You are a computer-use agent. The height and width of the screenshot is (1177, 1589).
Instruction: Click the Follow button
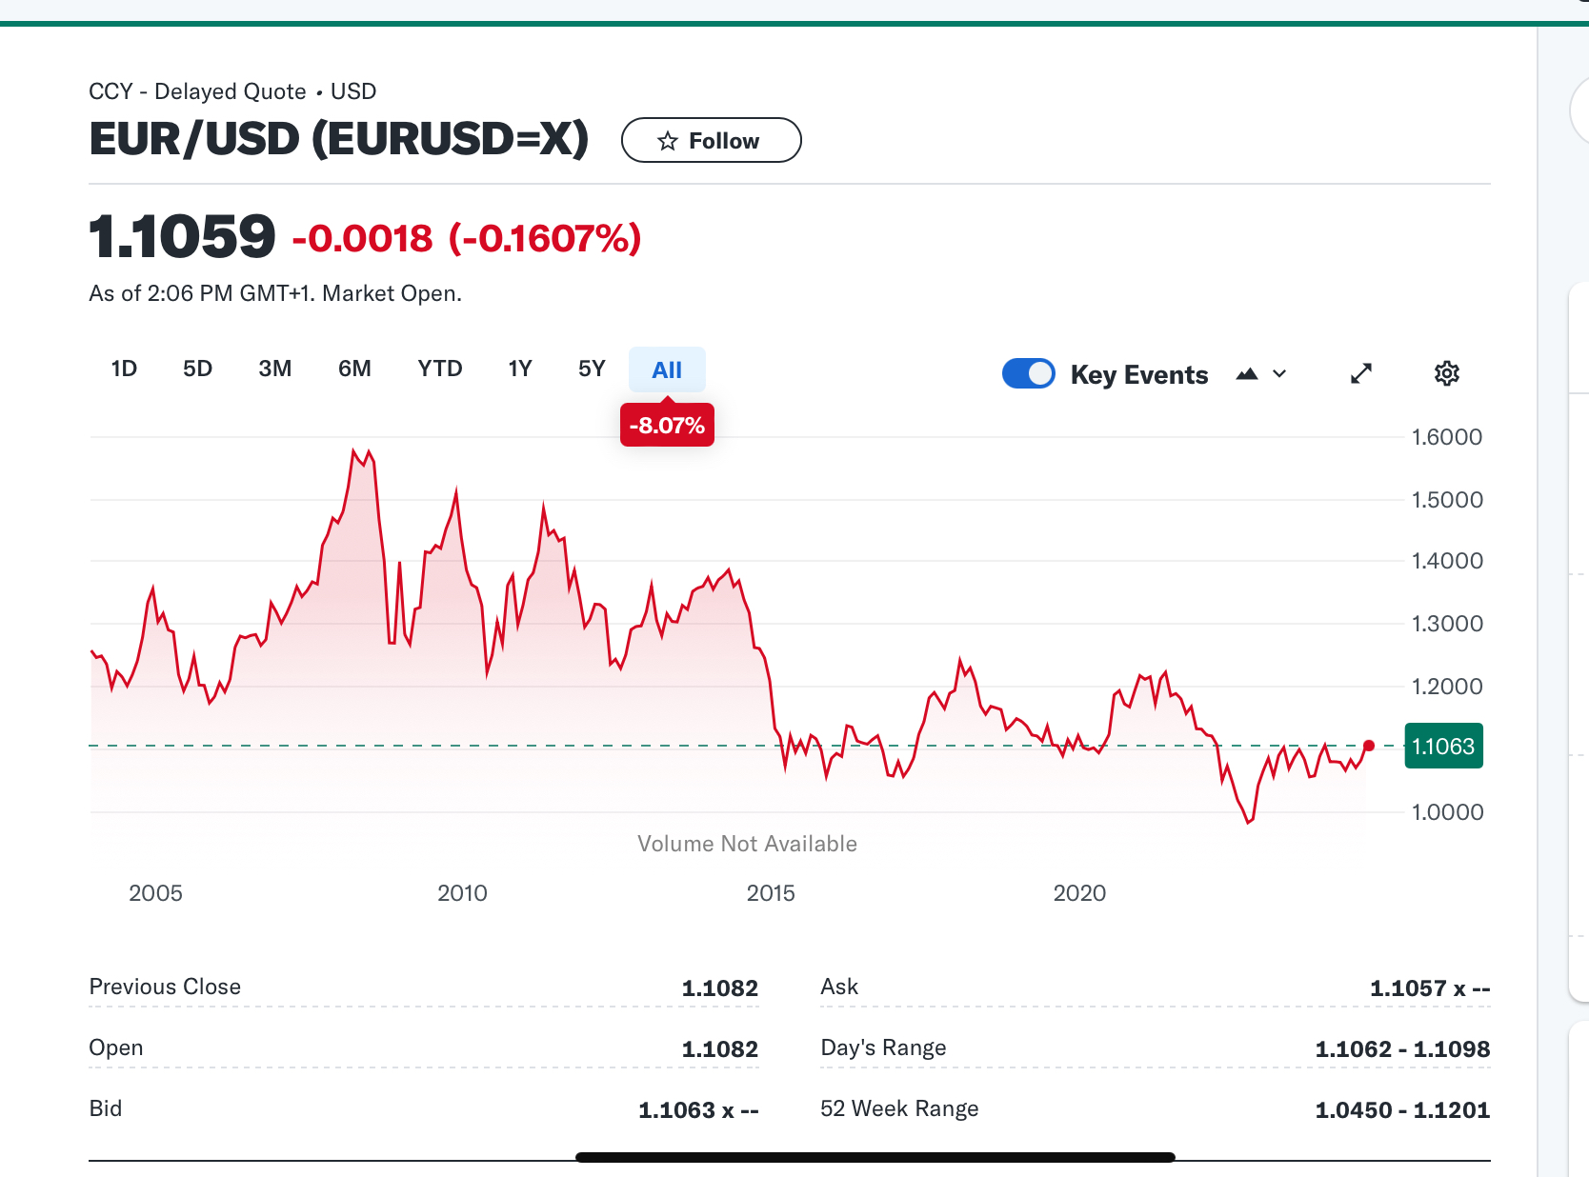(711, 141)
